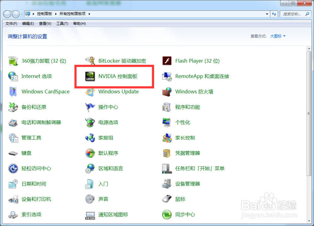Open the NVIDIA 控制面板 icon
The image size is (314, 226).
[x=90, y=76]
